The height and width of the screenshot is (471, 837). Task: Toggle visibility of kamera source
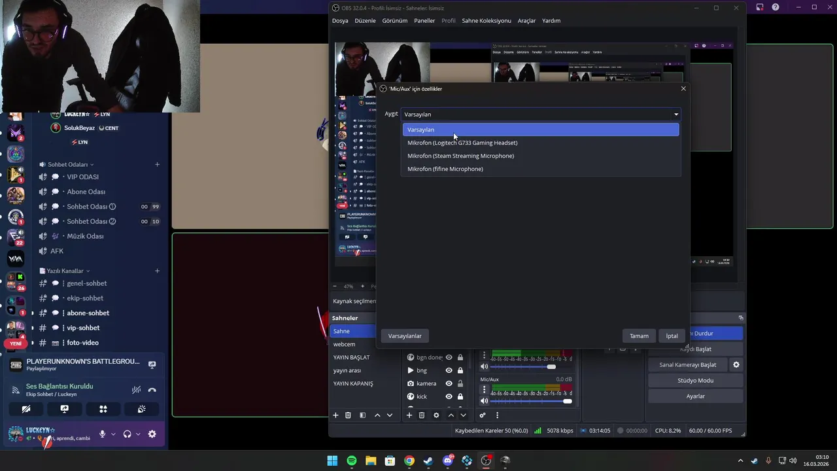pyautogui.click(x=449, y=383)
